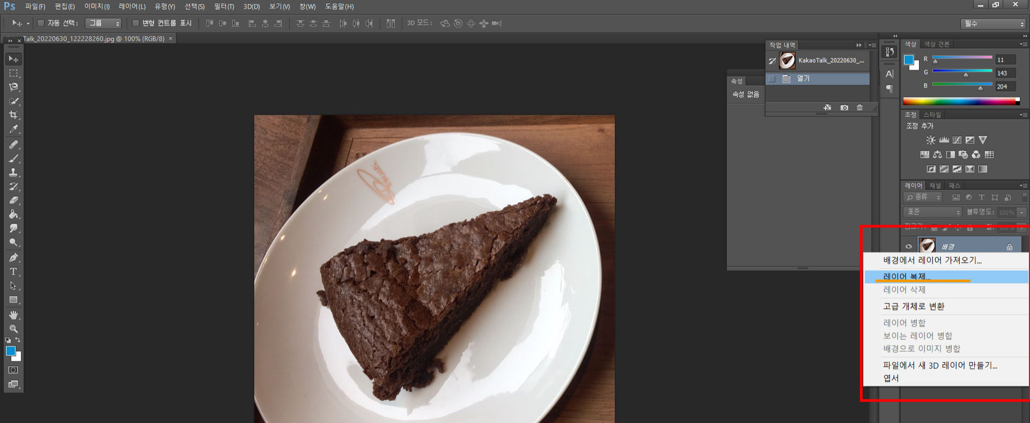Open the Move tool preset picker arrow
This screenshot has height=423, width=1030.
click(x=28, y=24)
